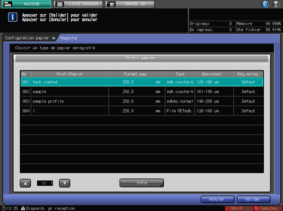
Task: Confirm selection with Valider button
Action: click(253, 200)
